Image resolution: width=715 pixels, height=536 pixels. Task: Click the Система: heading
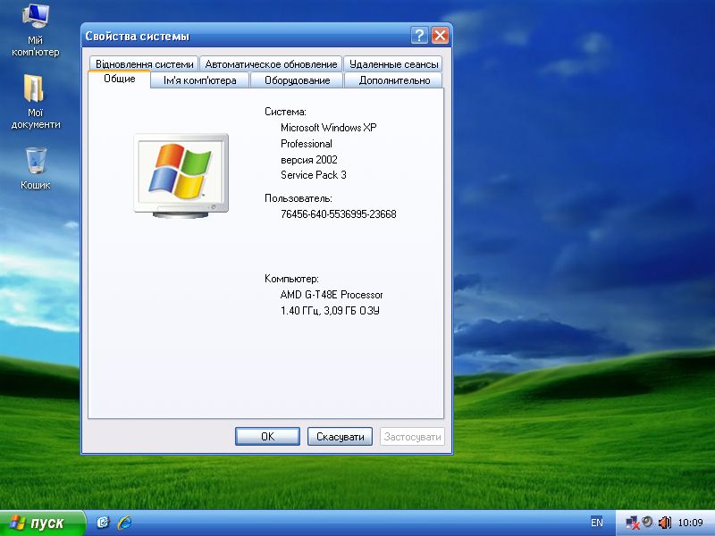coord(285,112)
